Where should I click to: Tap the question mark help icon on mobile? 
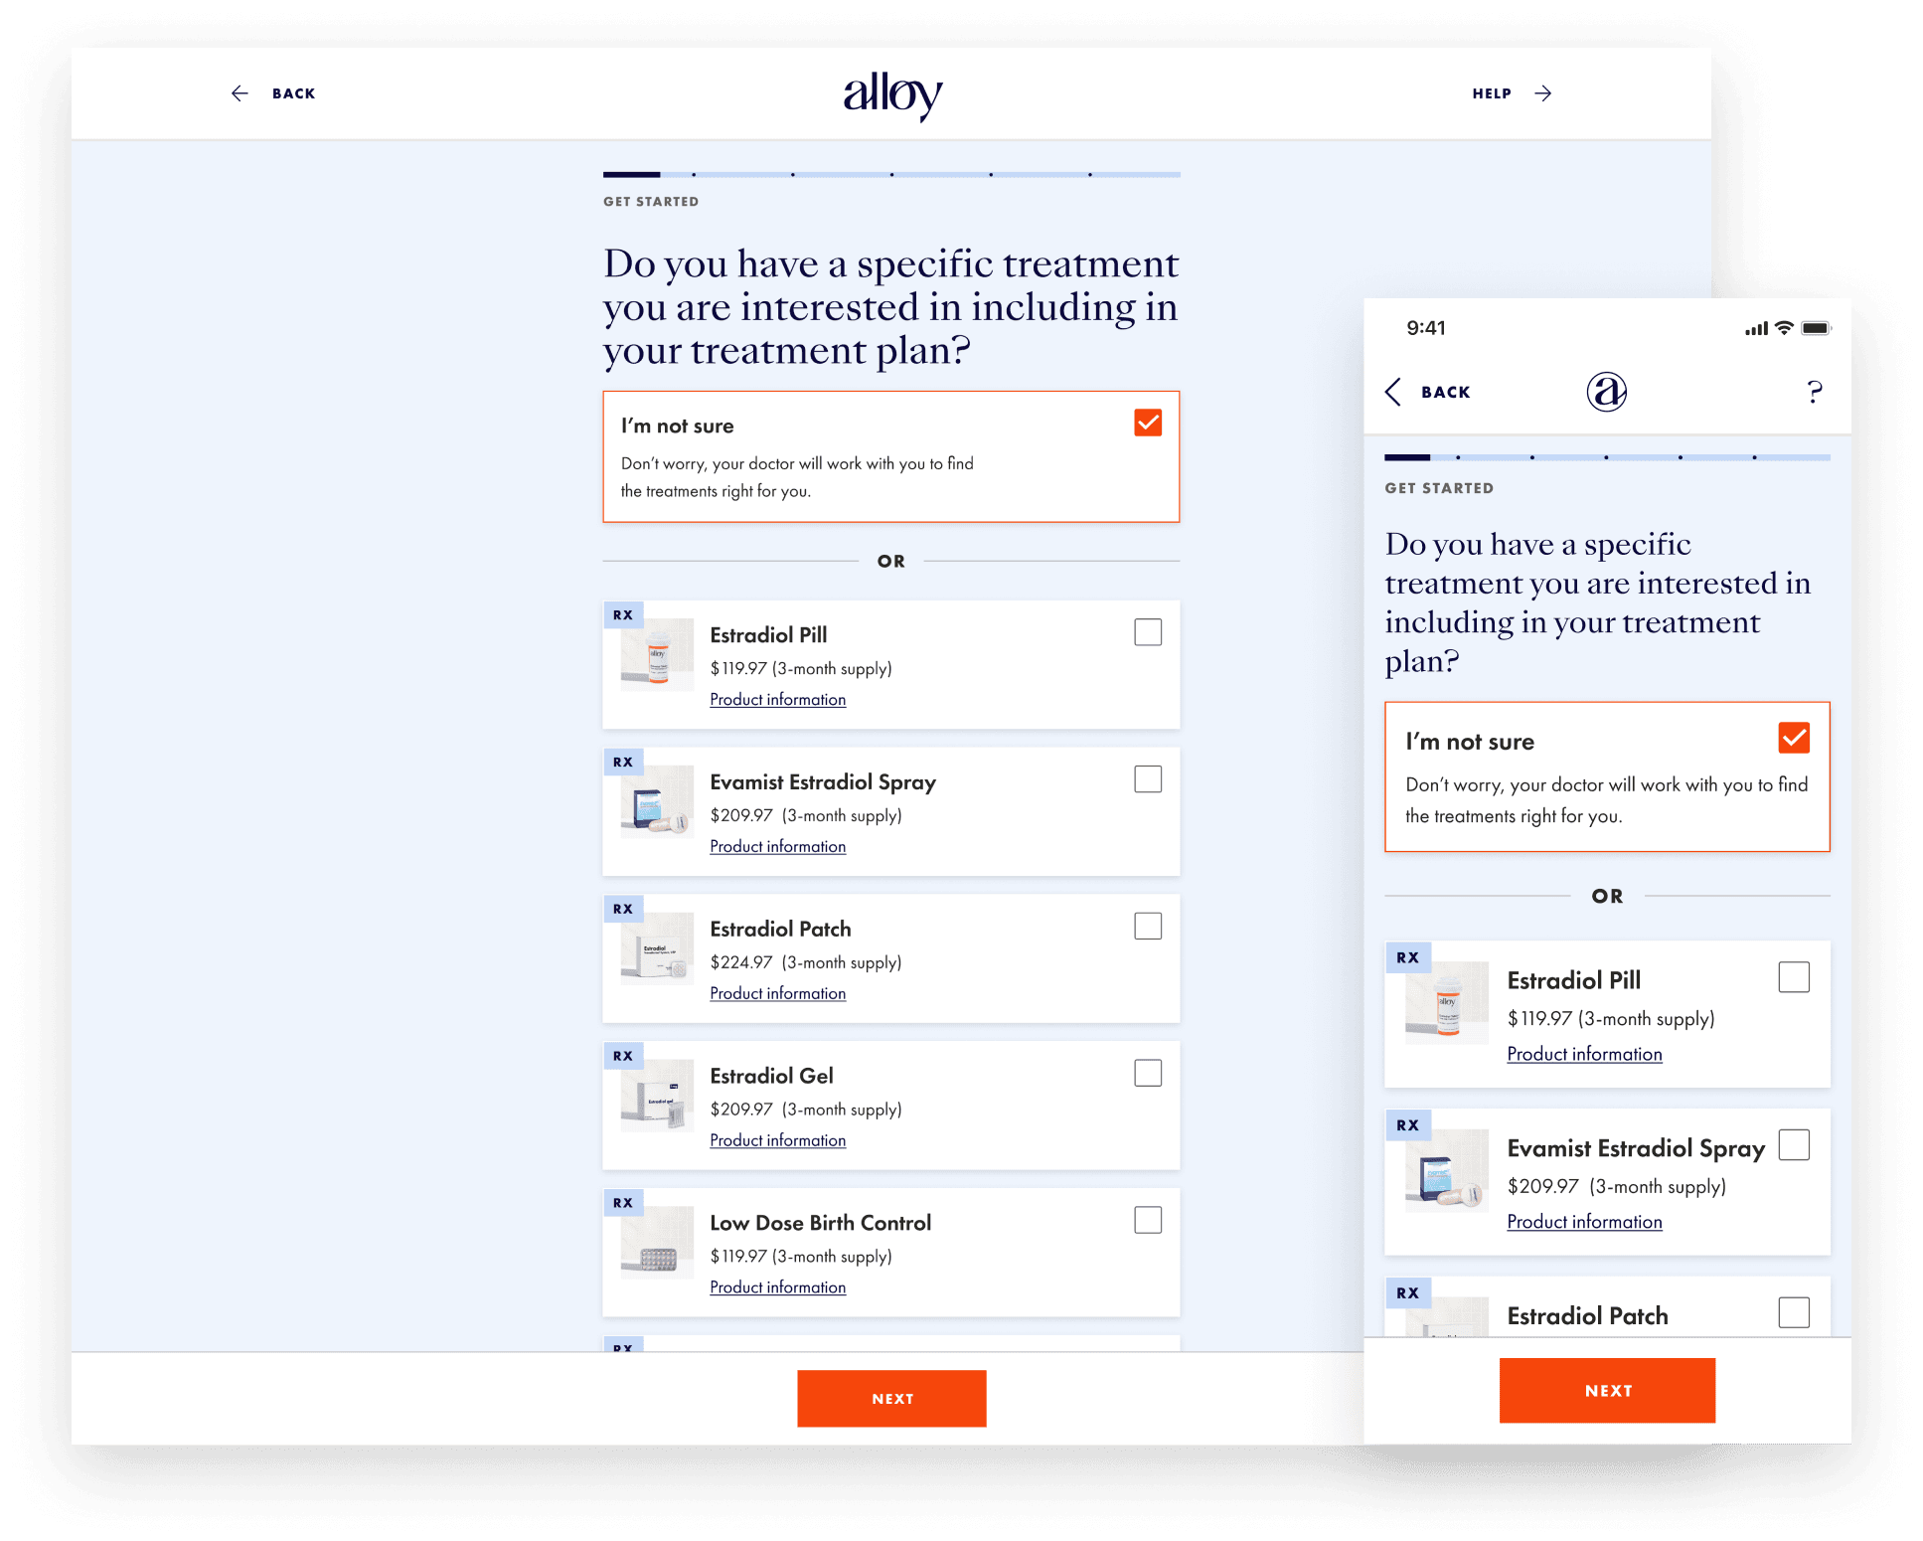(1815, 392)
